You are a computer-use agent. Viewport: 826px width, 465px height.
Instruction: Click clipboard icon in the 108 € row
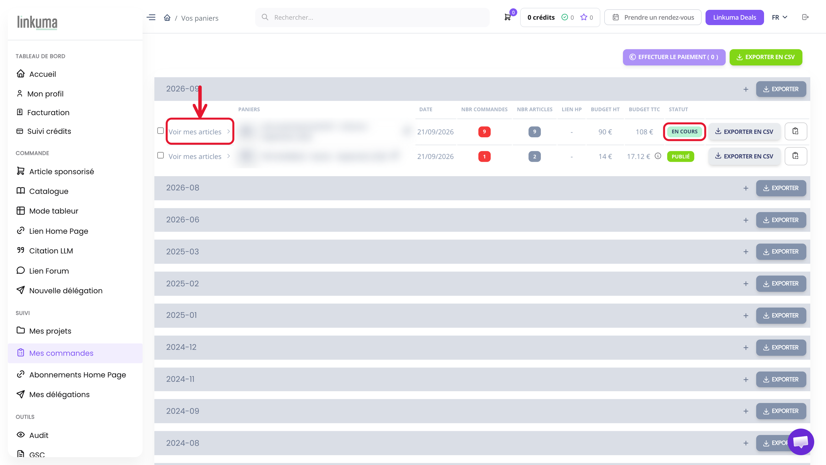[x=796, y=131]
